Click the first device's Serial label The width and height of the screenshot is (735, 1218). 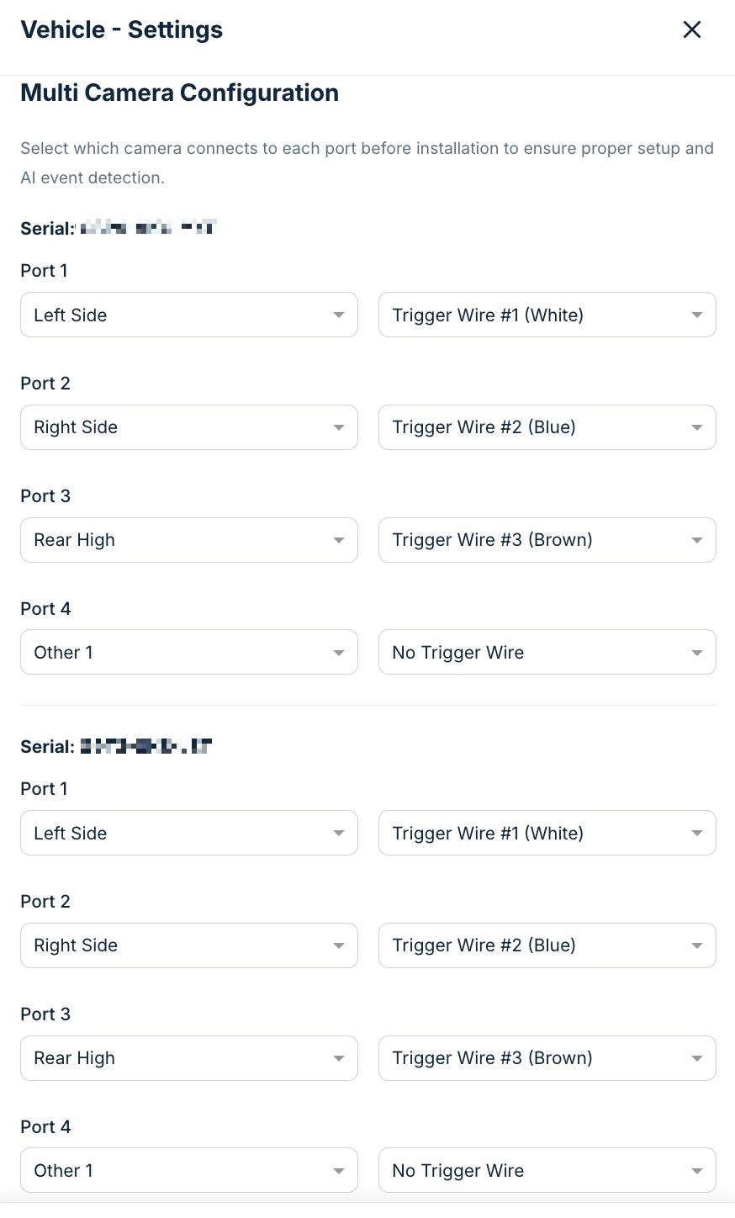[x=47, y=228]
